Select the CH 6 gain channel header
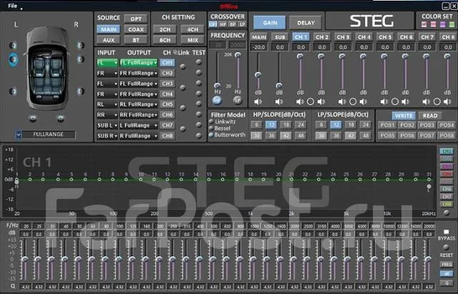 pos(406,37)
